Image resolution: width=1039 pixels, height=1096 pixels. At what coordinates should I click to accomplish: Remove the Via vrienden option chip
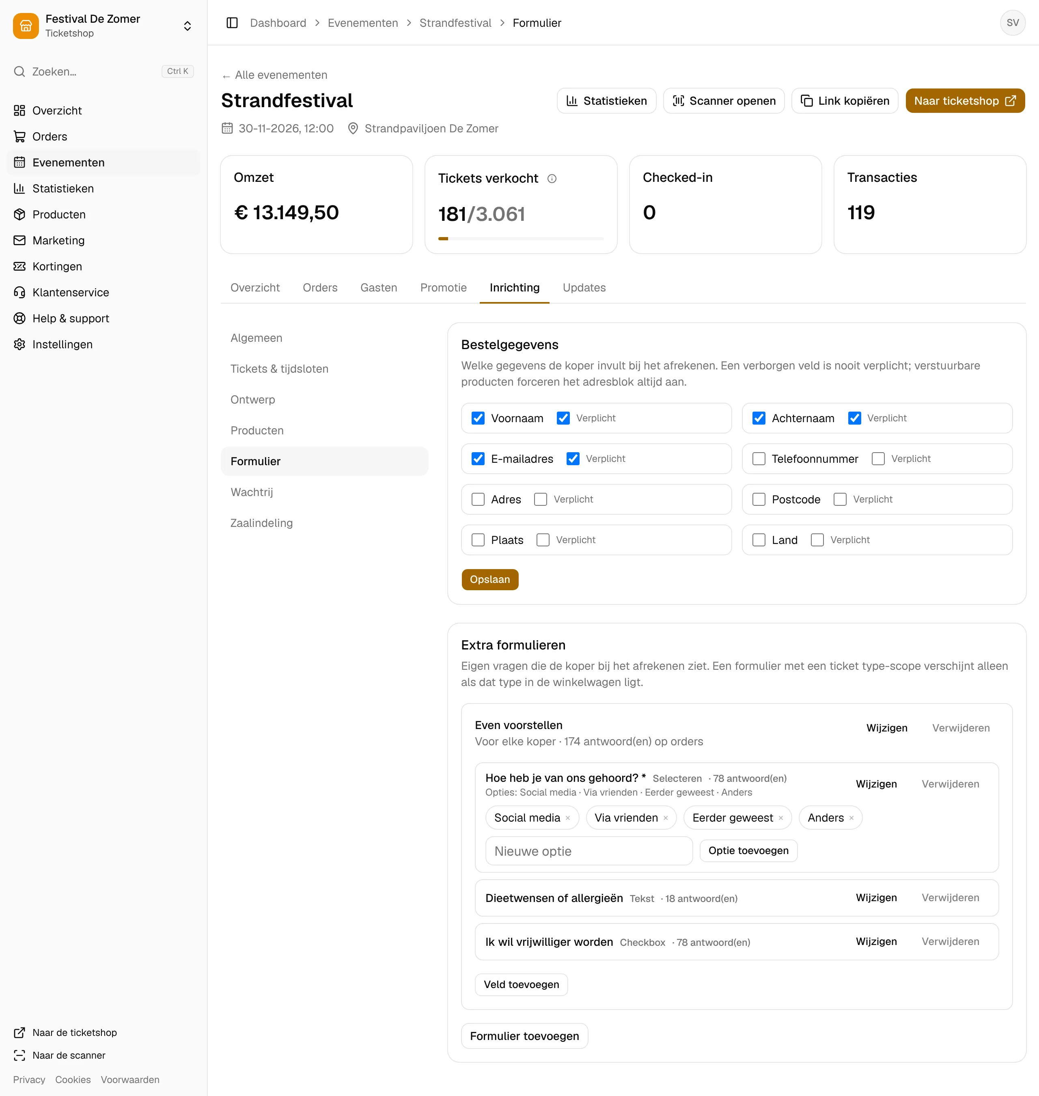(666, 818)
